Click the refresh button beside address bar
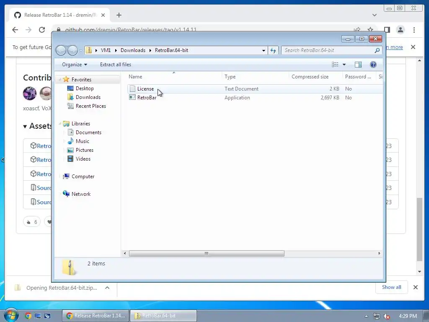This screenshot has height=322, width=429. point(273,50)
